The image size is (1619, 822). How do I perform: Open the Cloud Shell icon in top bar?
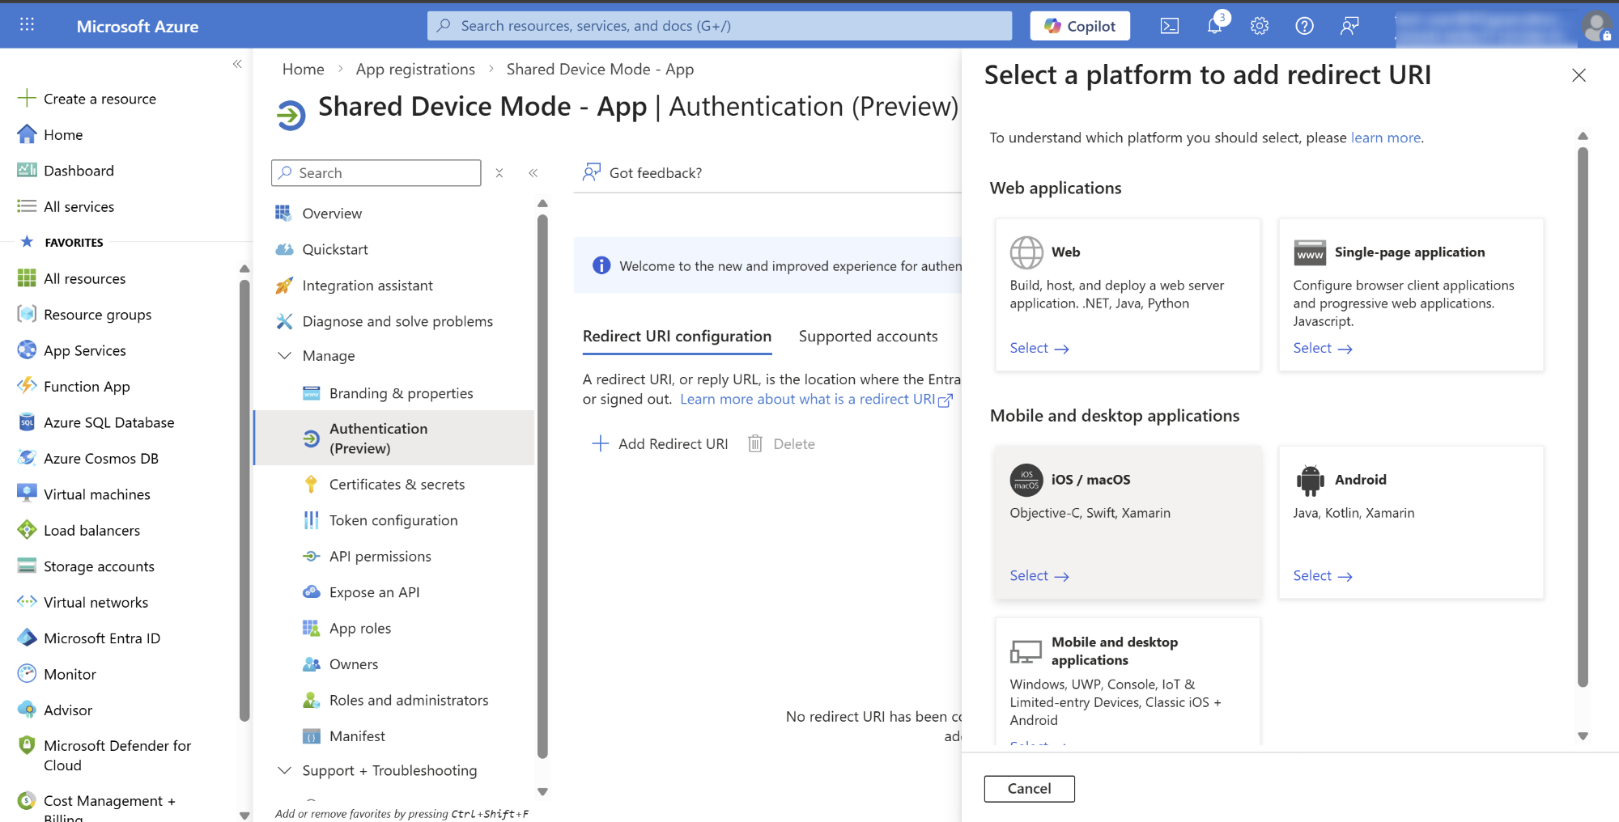point(1169,26)
